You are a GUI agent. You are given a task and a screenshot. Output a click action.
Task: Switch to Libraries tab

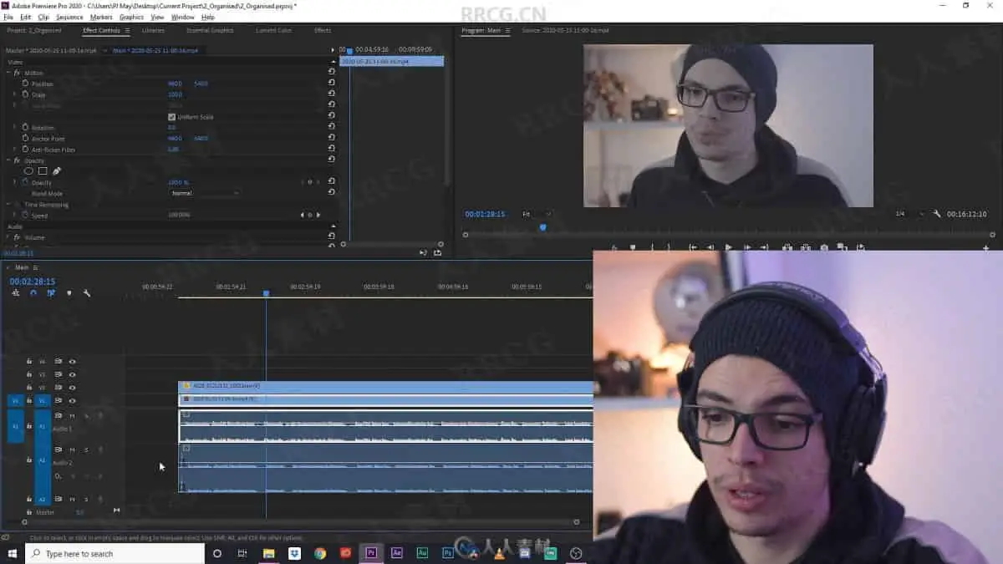point(153,31)
